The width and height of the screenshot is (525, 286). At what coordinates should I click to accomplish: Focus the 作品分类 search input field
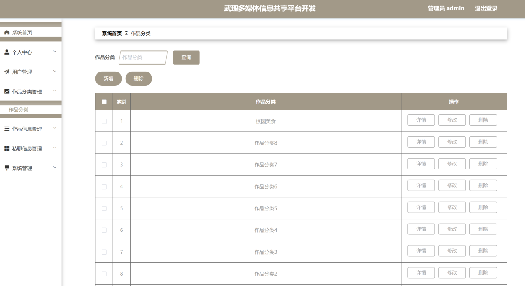pyautogui.click(x=143, y=58)
